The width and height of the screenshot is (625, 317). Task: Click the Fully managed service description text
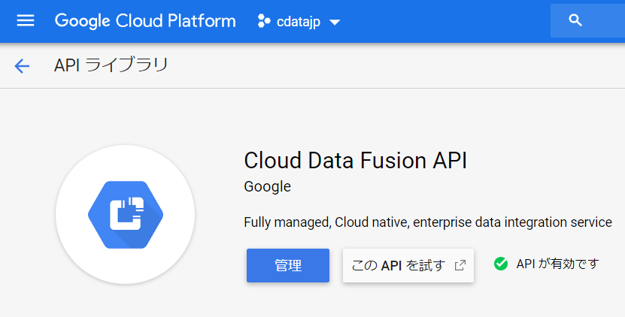pyautogui.click(x=428, y=223)
